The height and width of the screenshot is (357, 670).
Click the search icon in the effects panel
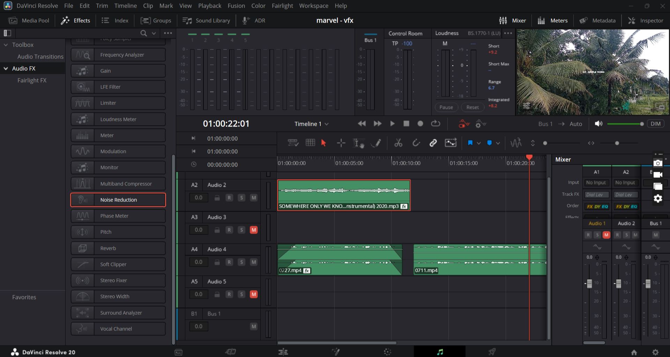143,33
